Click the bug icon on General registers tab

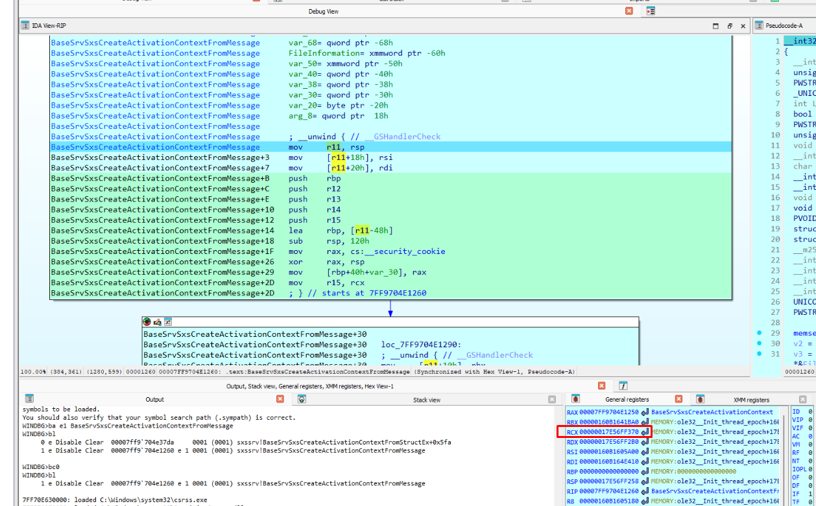[575, 400]
